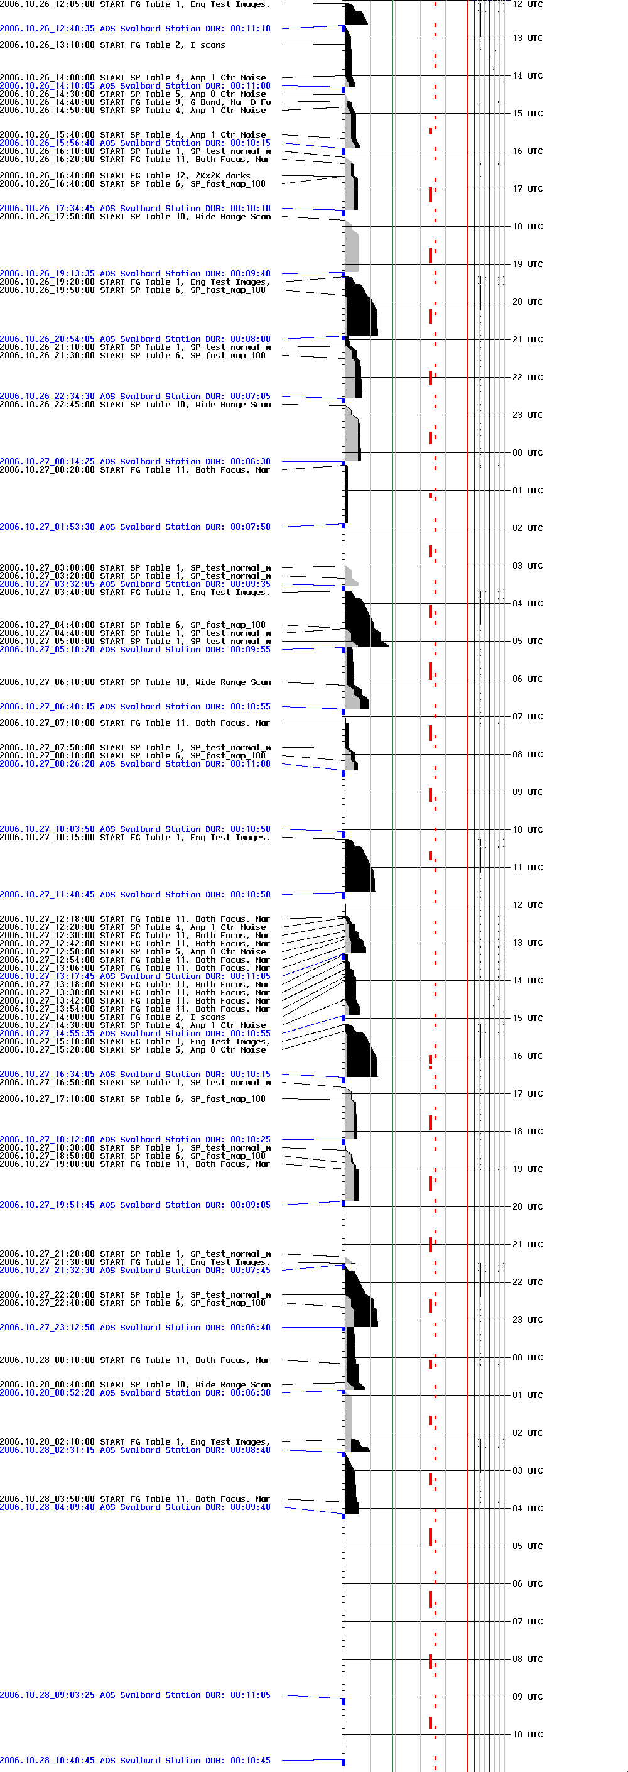Image resolution: width=628 pixels, height=1772 pixels.
Task: Click the 2006.10.26_20:54:05 AOS Svalbard pass label
Action: 135,339
